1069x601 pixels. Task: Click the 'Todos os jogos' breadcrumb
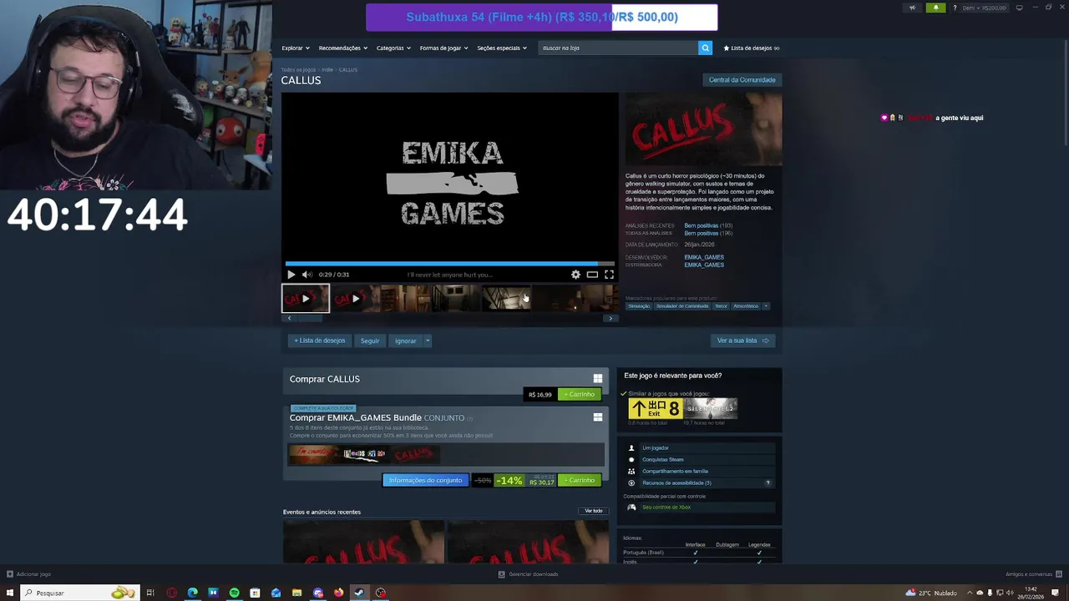click(x=298, y=70)
